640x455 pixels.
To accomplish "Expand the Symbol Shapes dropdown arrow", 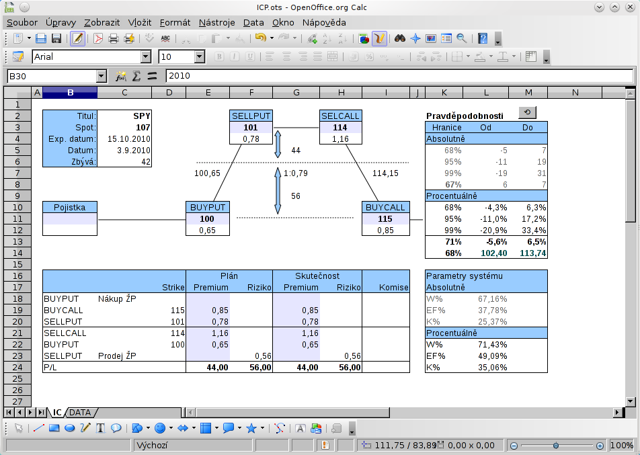I will click(x=171, y=428).
